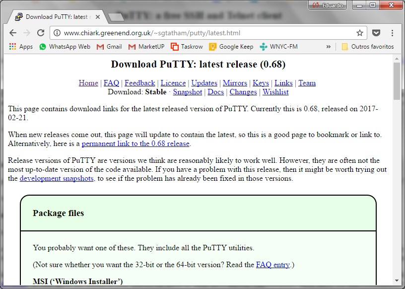Open the Updates link

[204, 83]
